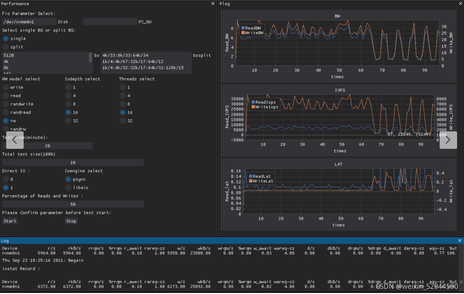Set Iodepth to 4
The height and width of the screenshot is (294, 464).
tap(68, 96)
